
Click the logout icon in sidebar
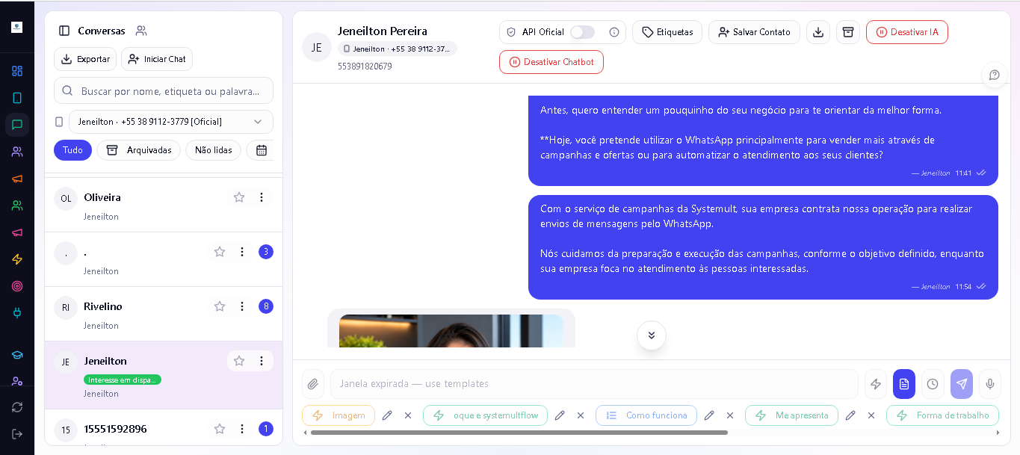point(17,434)
